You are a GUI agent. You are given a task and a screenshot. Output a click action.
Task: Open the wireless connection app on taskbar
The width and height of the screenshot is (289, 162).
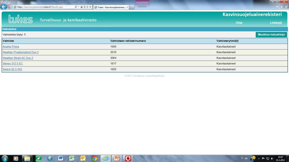tap(50, 158)
